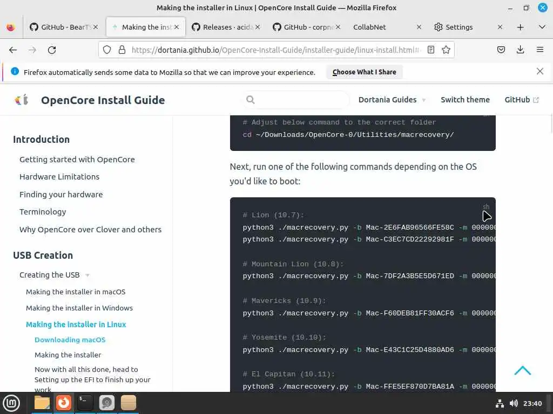Click the OpenCore logo icon

point(22,100)
